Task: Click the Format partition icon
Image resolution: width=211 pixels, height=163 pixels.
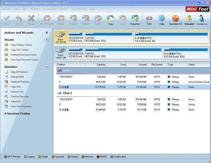Action: [x=98, y=18]
